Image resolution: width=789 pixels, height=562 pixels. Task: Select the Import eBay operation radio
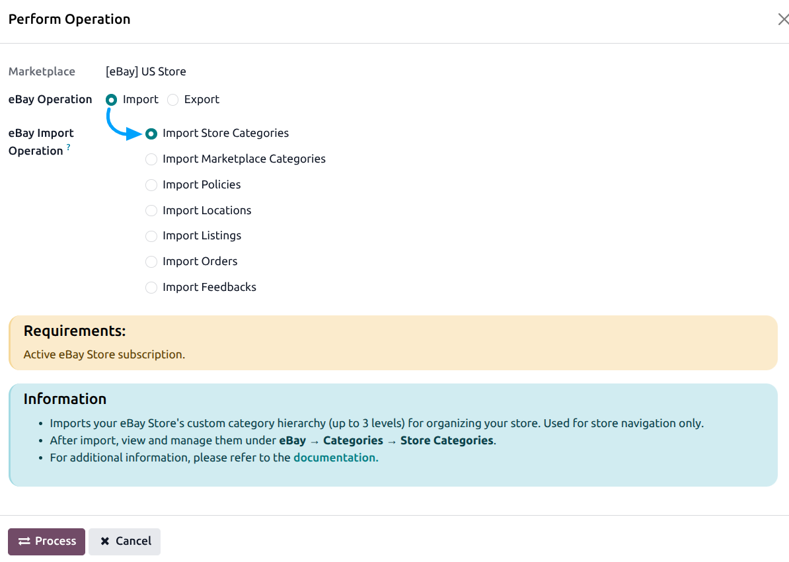(x=111, y=100)
